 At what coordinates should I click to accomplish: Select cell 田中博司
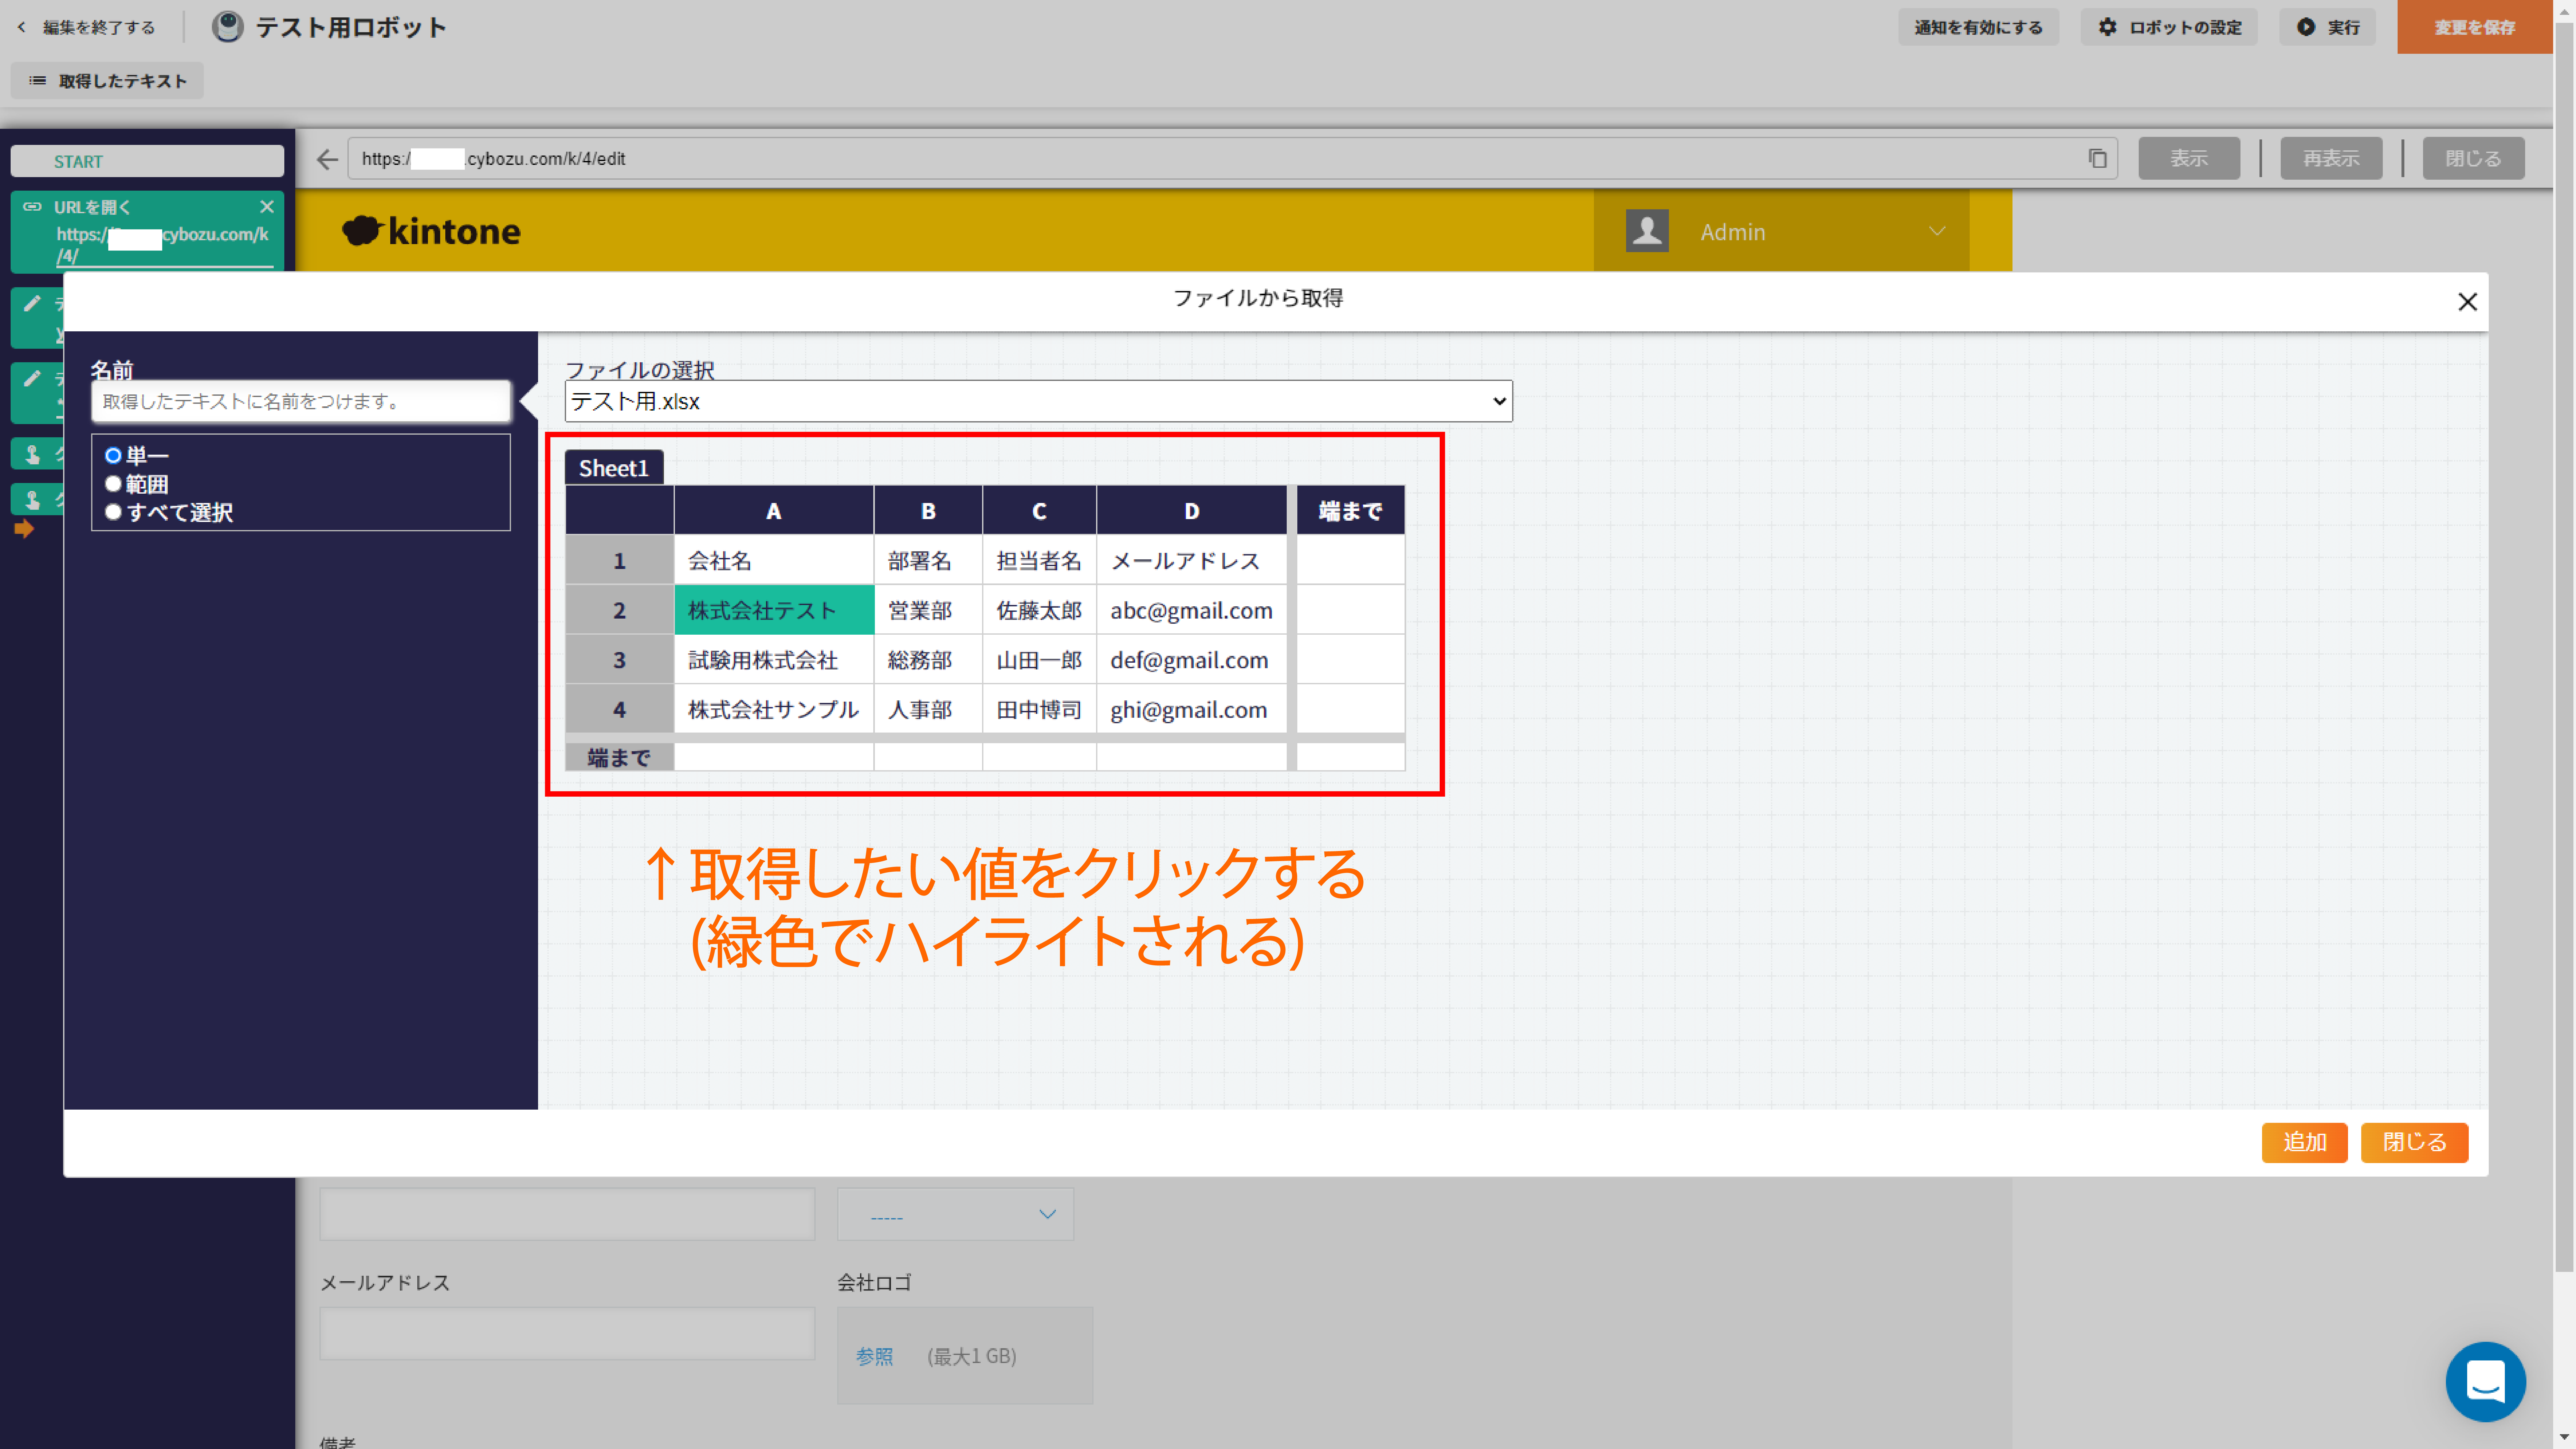pyautogui.click(x=1039, y=709)
